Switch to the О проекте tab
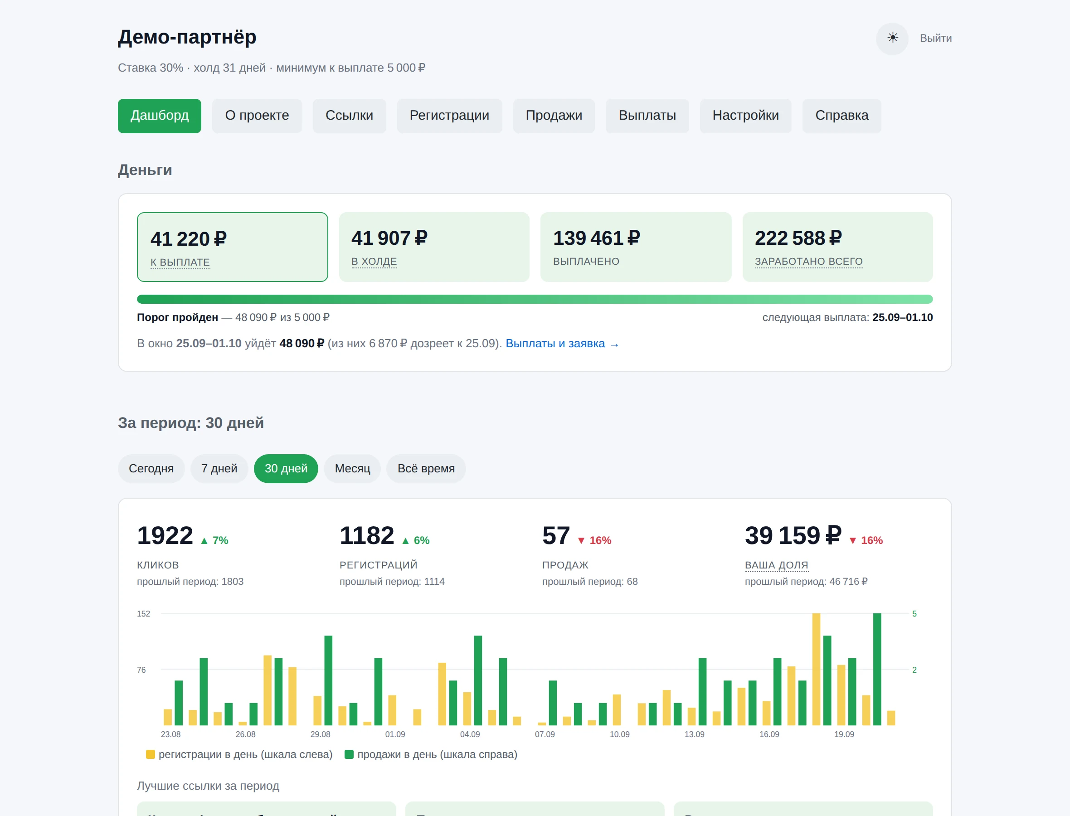The image size is (1070, 816). click(x=257, y=116)
